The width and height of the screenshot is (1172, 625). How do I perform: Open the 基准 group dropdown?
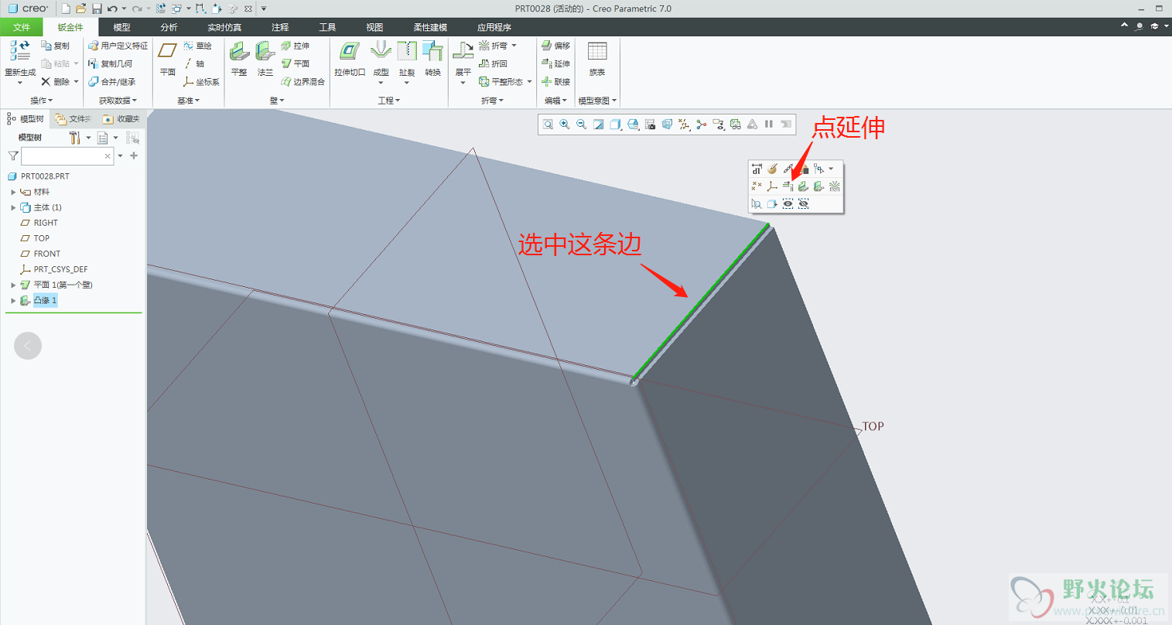(188, 101)
